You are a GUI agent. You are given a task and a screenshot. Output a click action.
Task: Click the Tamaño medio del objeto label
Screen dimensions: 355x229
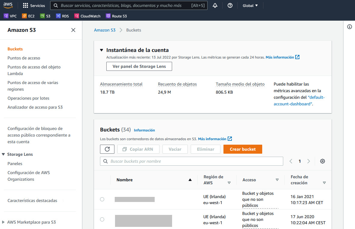(x=240, y=84)
